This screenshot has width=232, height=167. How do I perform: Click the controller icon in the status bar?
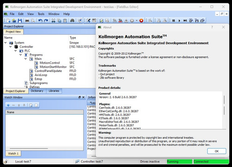click(x=77, y=161)
